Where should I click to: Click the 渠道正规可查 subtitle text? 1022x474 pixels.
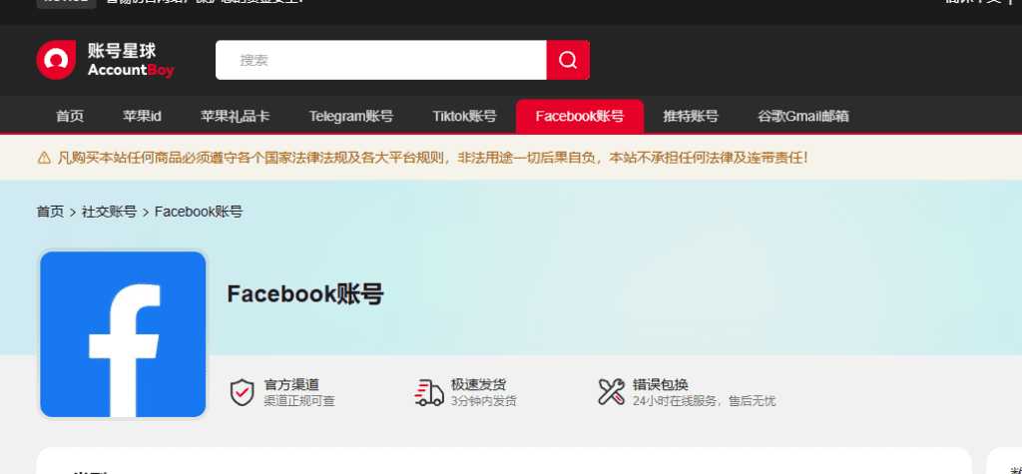[299, 401]
